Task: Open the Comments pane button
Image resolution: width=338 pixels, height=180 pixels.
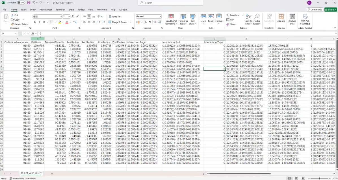Action: pos(315,10)
